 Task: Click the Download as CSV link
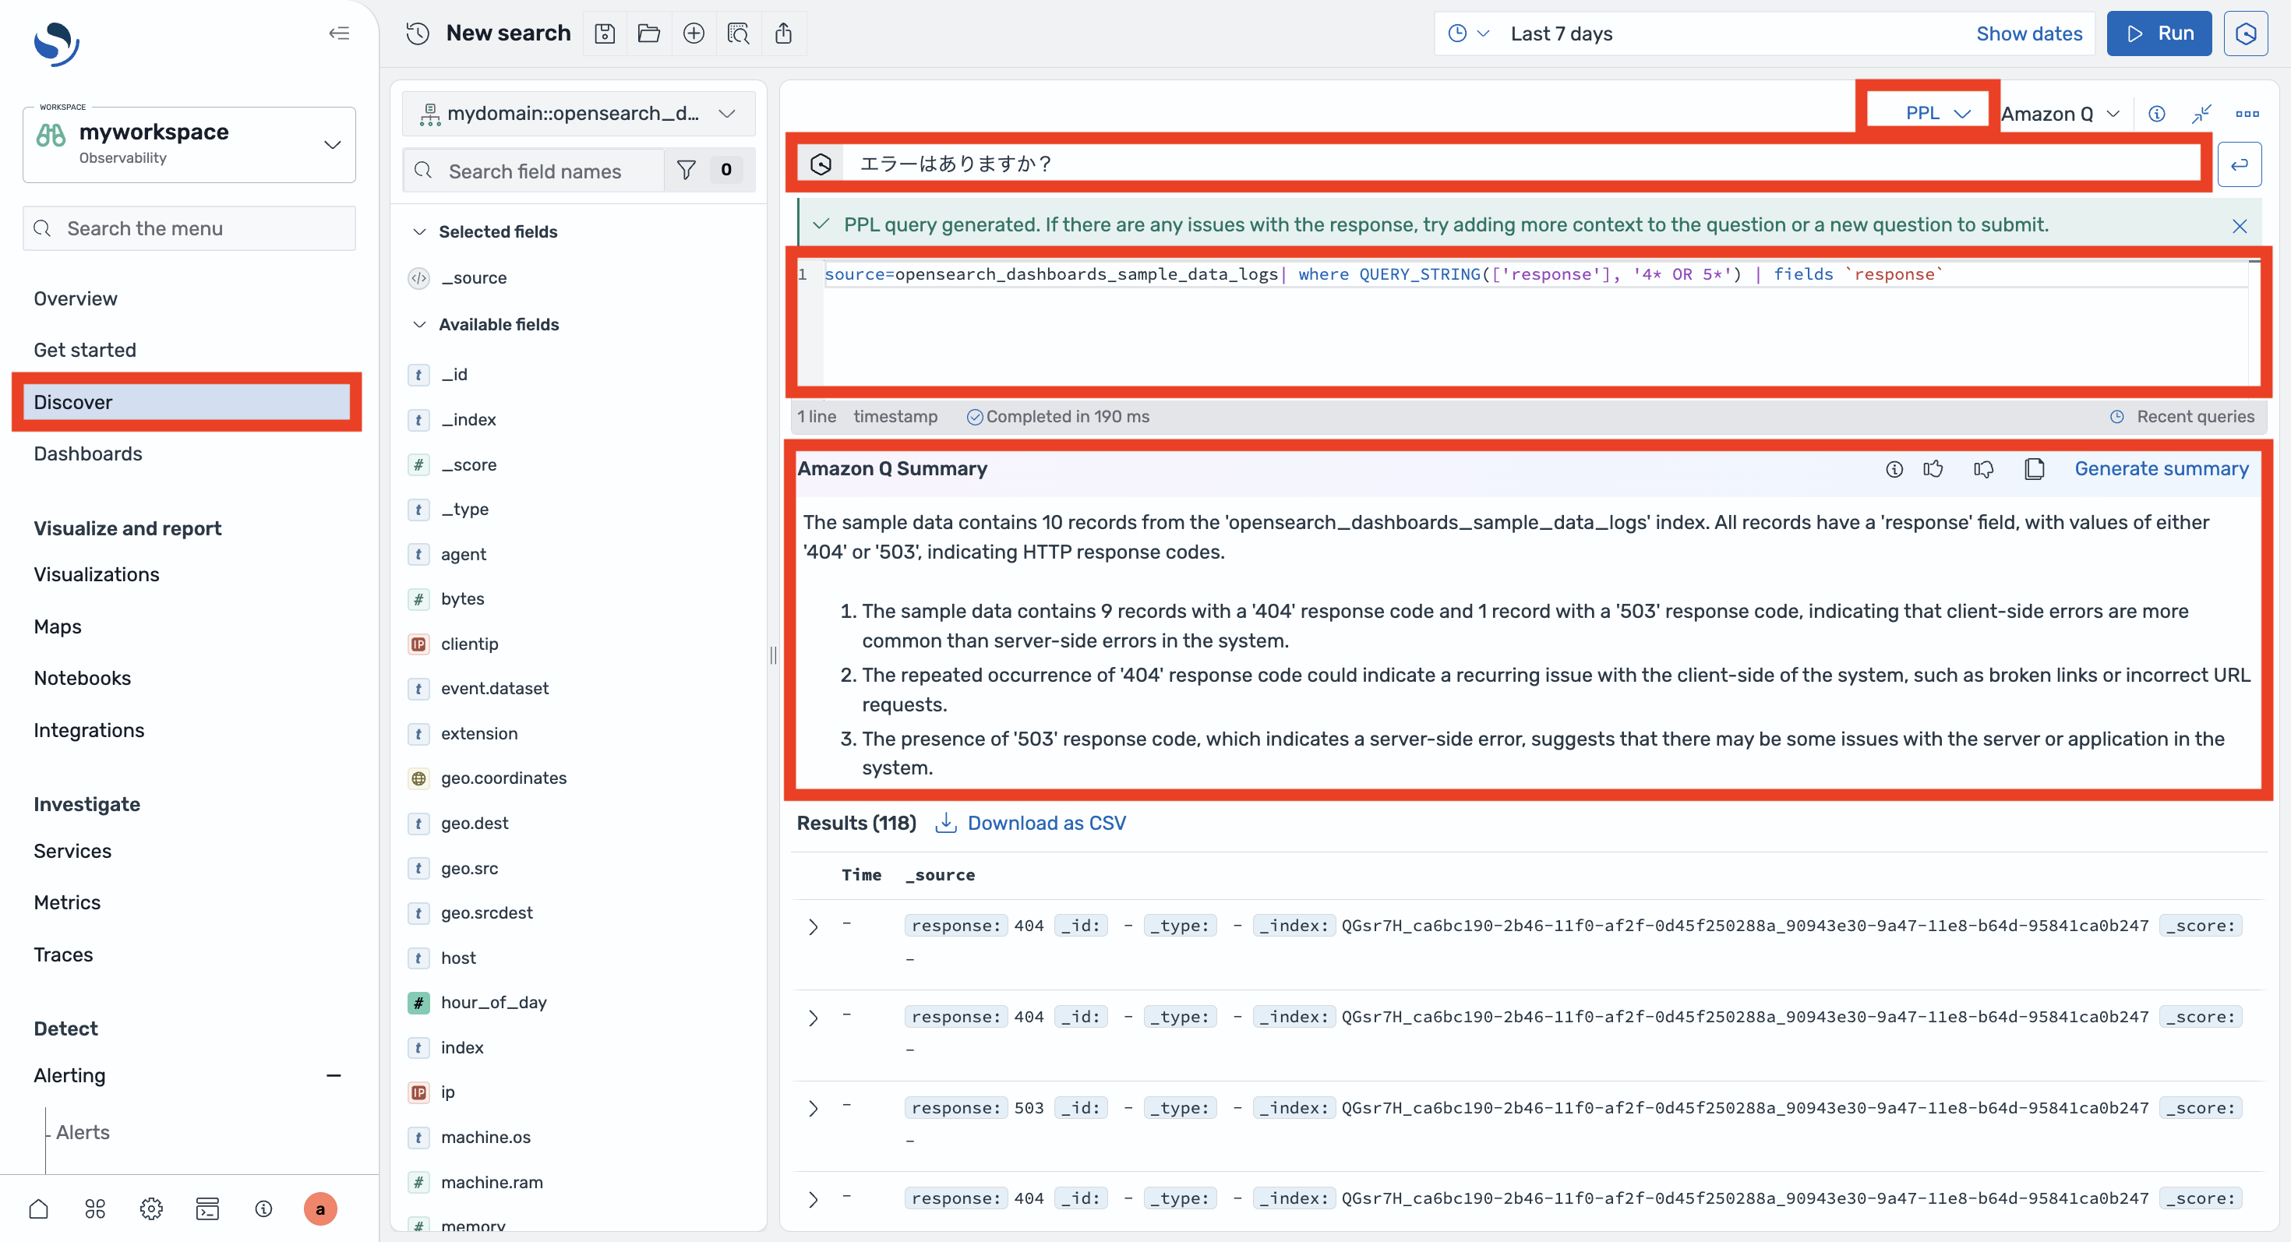click(1046, 822)
